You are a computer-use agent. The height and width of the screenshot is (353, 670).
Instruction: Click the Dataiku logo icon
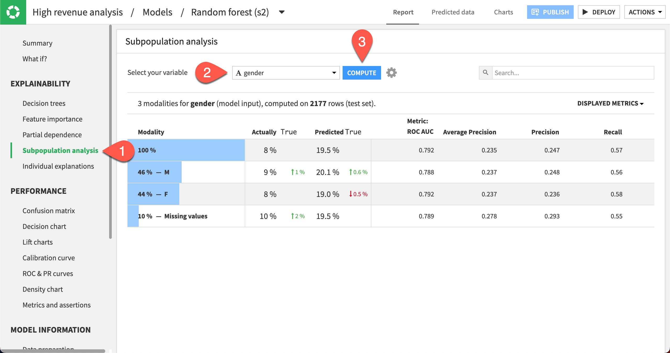tap(12, 12)
